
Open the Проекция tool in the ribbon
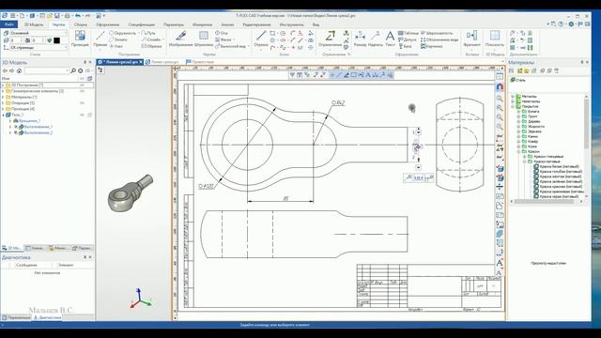click(x=80, y=38)
